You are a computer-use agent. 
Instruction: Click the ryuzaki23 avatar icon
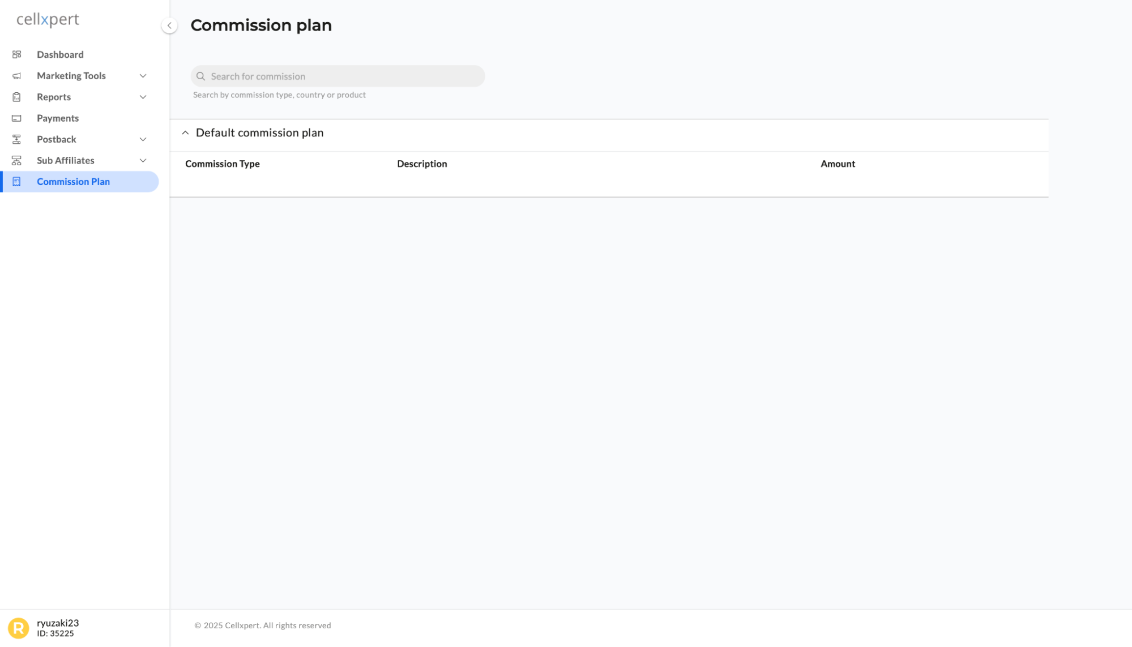tap(19, 628)
